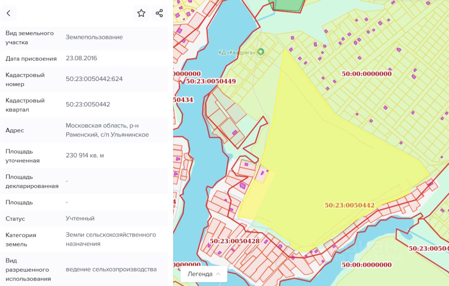Click the КД «Квадрига» map marker icon
Viewport: 449px width, 286px height.
click(261, 52)
